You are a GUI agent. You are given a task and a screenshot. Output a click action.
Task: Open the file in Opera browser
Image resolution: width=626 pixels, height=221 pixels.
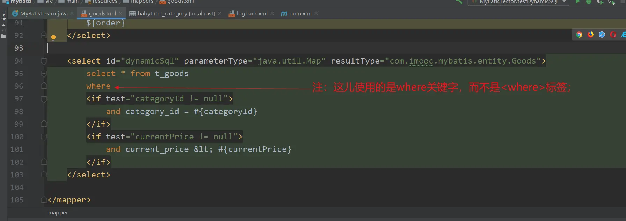(x=613, y=35)
